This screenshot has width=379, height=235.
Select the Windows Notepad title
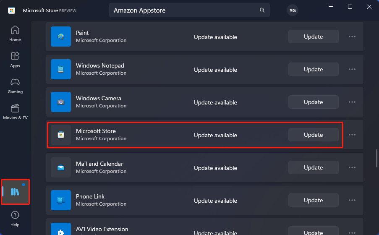[100, 65]
